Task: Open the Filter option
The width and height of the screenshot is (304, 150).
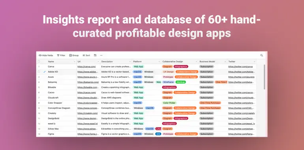Action: [x=61, y=55]
